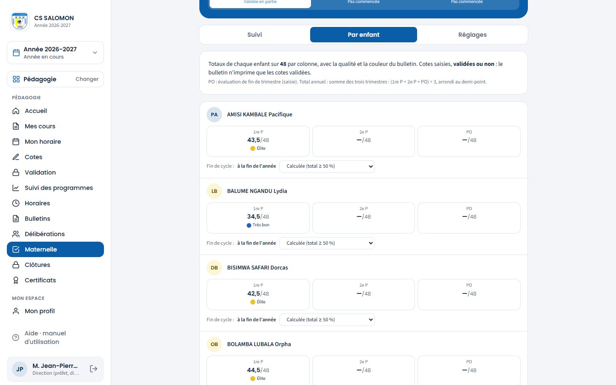616x385 pixels.
Task: Click the help question mark icon
Action: tap(16, 338)
